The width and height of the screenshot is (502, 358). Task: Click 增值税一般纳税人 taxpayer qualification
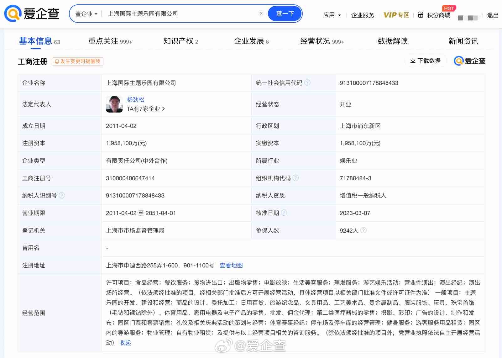click(363, 195)
